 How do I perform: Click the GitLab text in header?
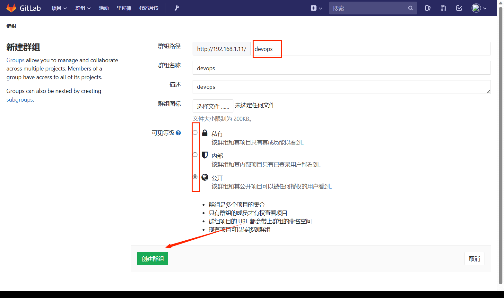[30, 8]
